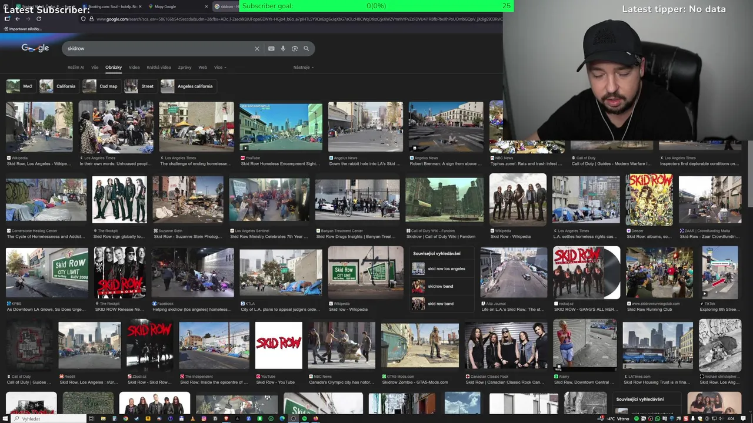This screenshot has height=423, width=753.
Task: Open the Cornerstone Healing Center image result
Action: point(46,200)
